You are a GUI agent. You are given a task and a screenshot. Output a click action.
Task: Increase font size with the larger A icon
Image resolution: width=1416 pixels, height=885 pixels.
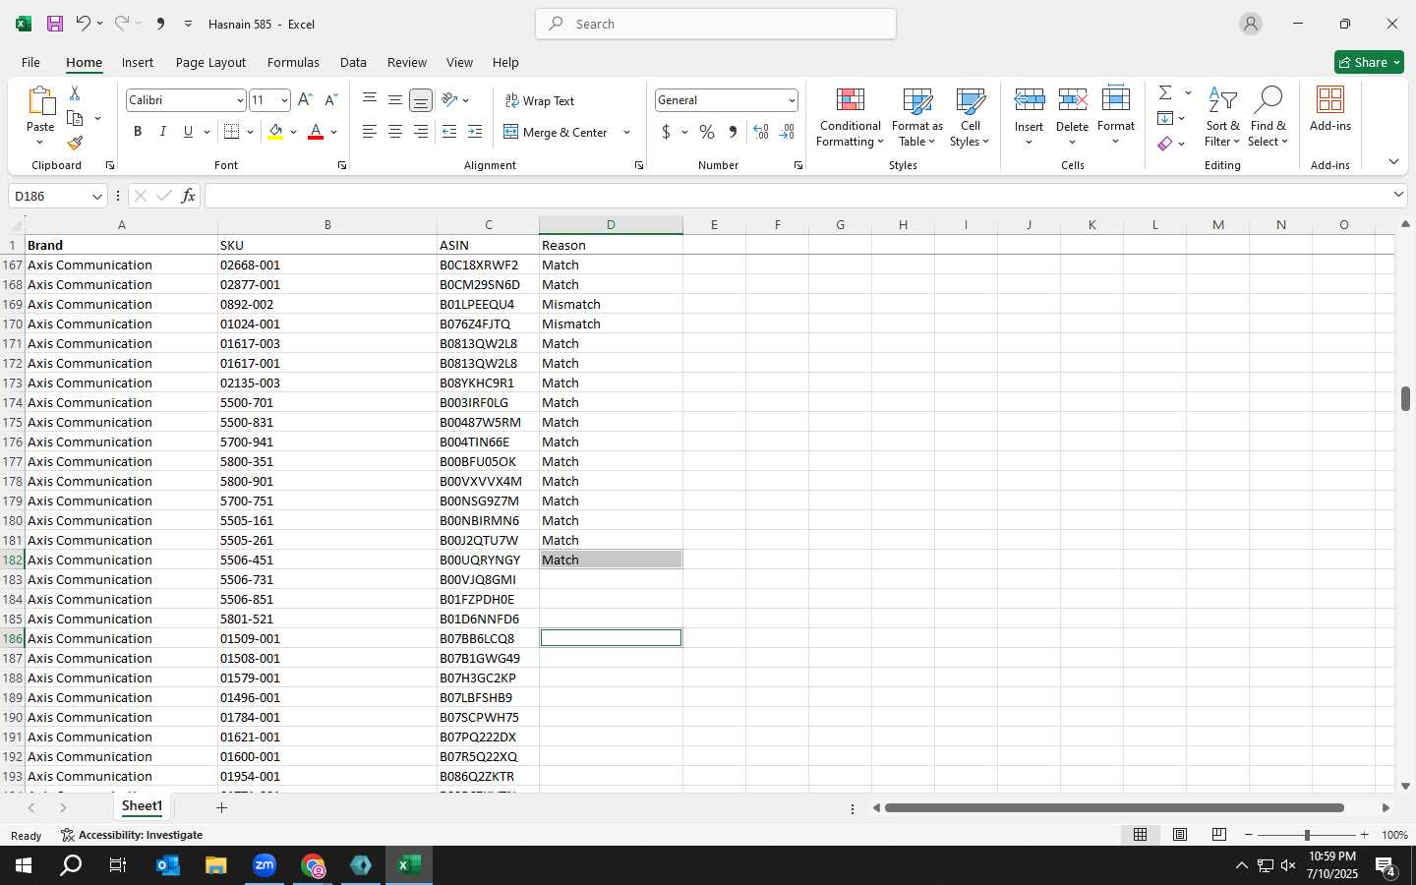(x=305, y=100)
